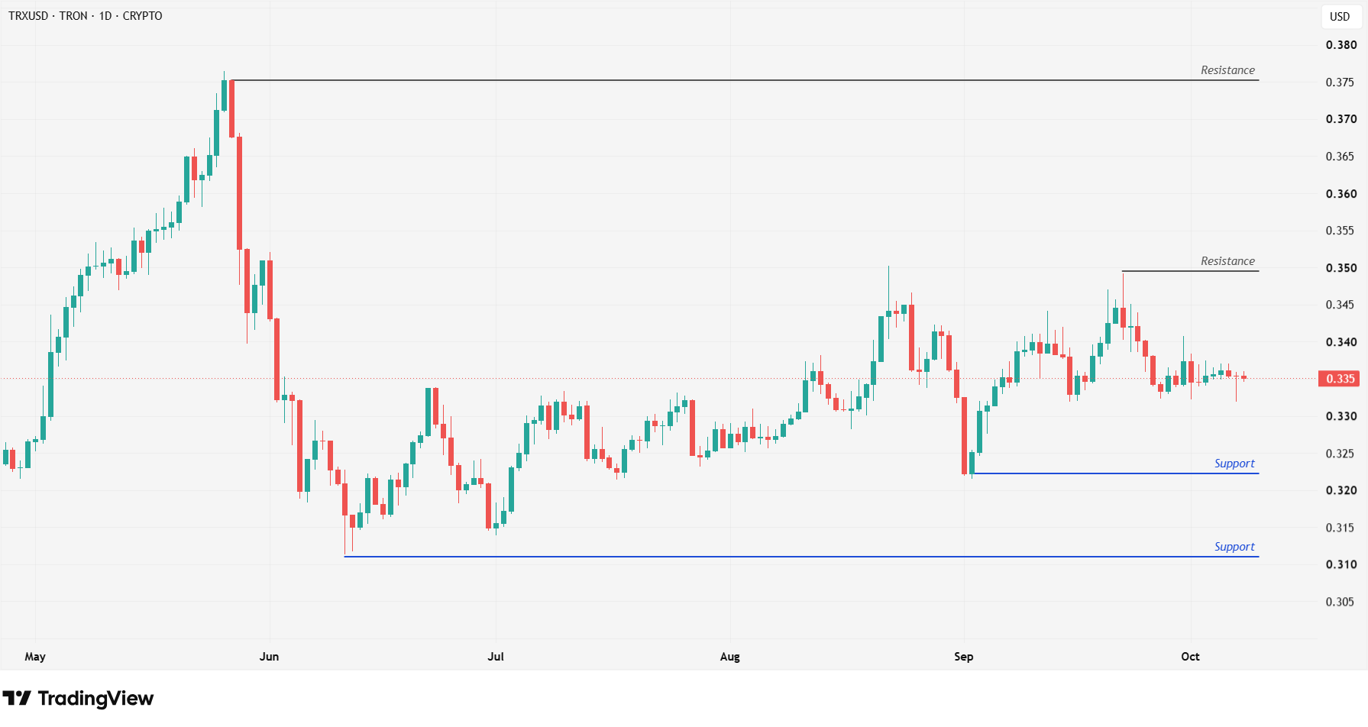Click the Oct label on time axis
The width and height of the screenshot is (1368, 727).
pyautogui.click(x=1190, y=656)
